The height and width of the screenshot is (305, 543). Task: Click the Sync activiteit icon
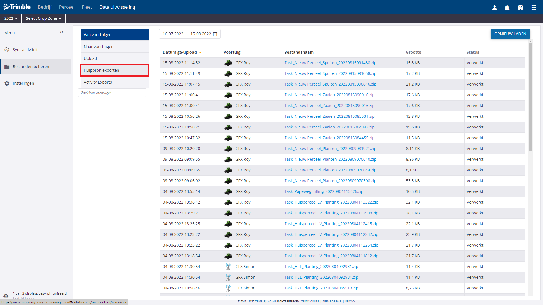(x=7, y=50)
